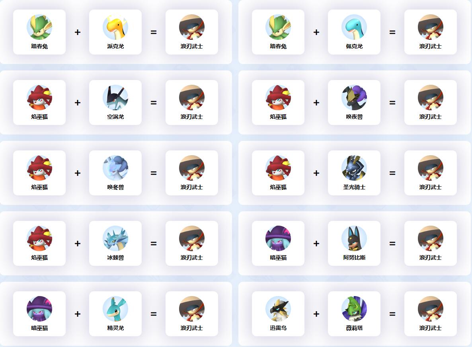This screenshot has width=472, height=347.
Task: Click 焰巫狐 card paired with 空涡龙
Action: point(39,103)
